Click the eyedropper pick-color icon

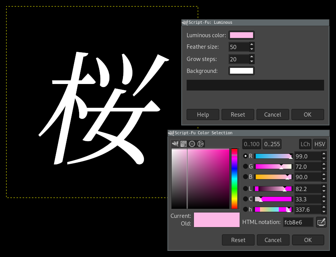click(x=321, y=222)
